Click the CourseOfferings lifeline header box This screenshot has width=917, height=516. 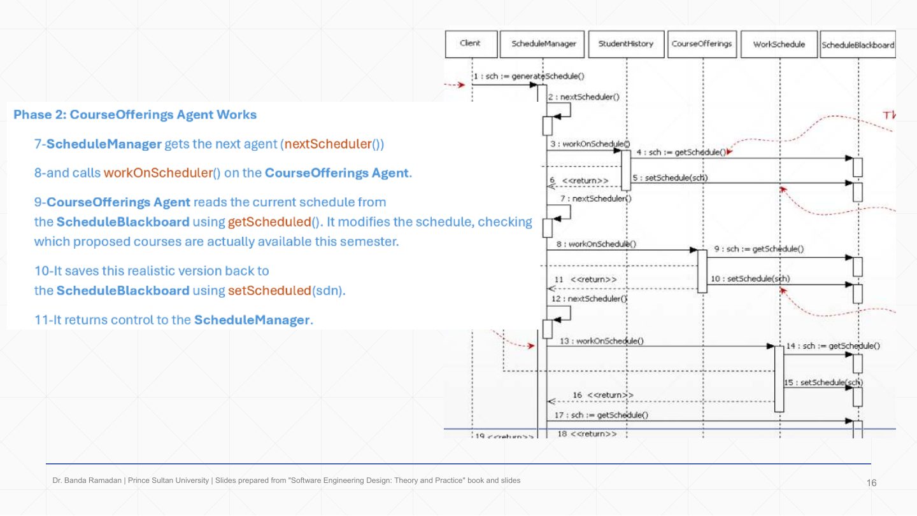click(x=702, y=44)
